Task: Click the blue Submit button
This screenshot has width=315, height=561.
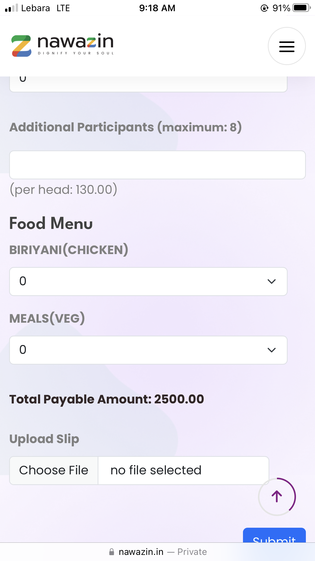Action: pyautogui.click(x=274, y=536)
